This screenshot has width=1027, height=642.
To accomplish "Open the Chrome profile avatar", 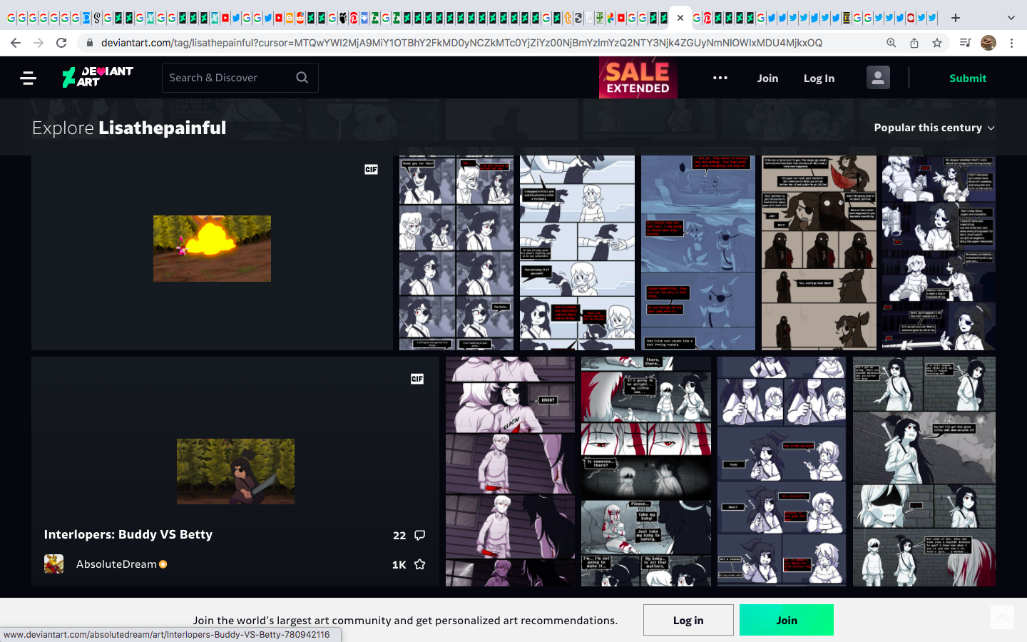I will [988, 43].
